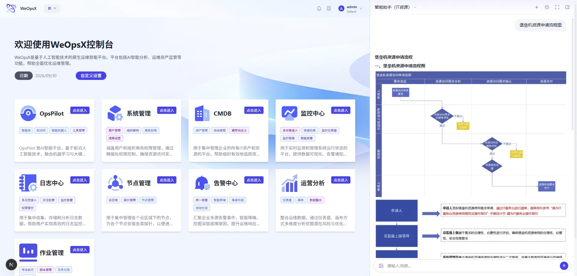Click the 系统管理 module icon
The image size is (577, 276).
[x=115, y=113]
